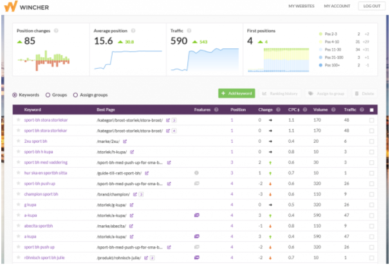
Task: Check the box for the '2xu sport bh' row
Action: (x=371, y=142)
